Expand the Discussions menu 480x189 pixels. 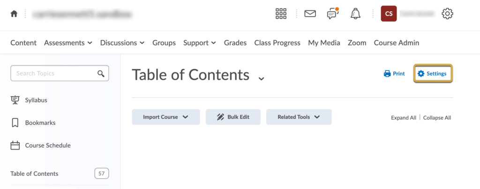coord(122,43)
